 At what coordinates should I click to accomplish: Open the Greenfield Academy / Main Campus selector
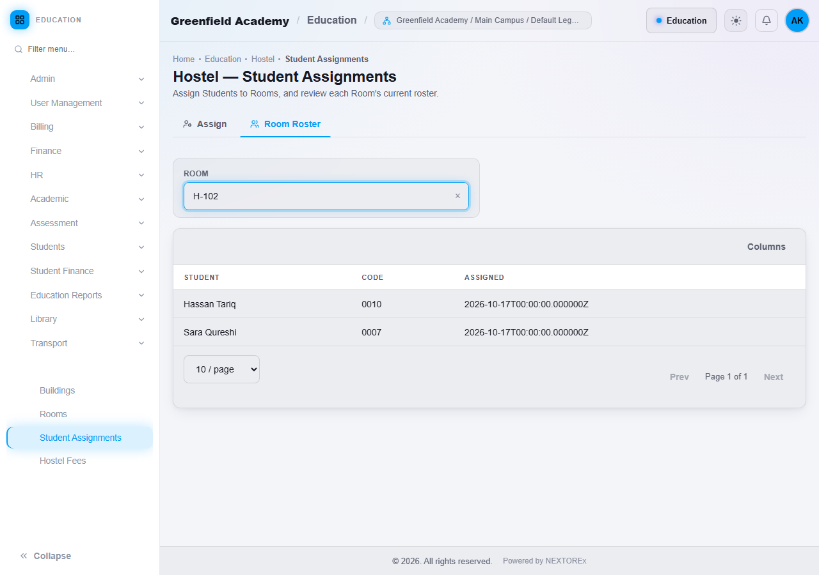click(x=483, y=20)
